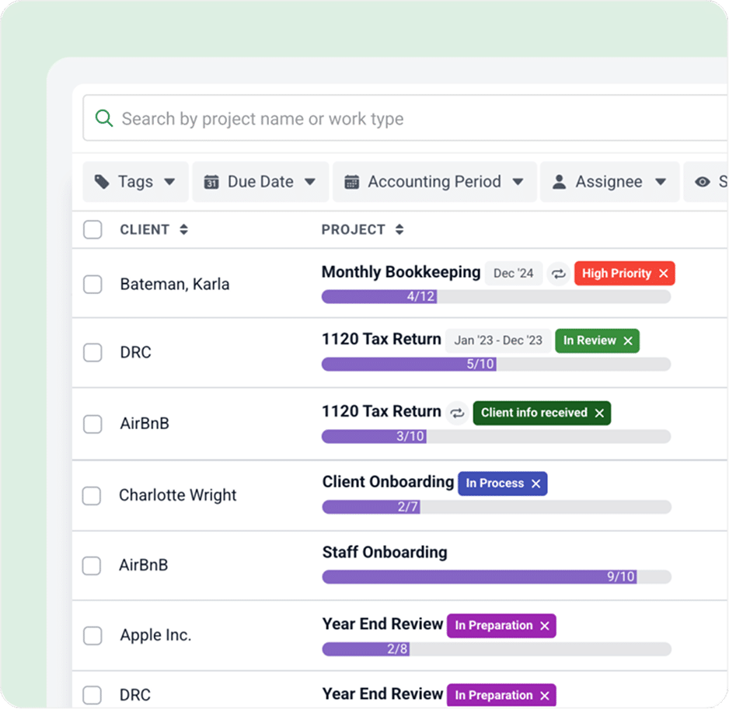The image size is (729, 709).
Task: Remove the In Review tag
Action: click(x=628, y=341)
